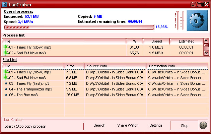The width and height of the screenshot is (211, 134).
Task: Open the Search function
Action: tap(99, 125)
